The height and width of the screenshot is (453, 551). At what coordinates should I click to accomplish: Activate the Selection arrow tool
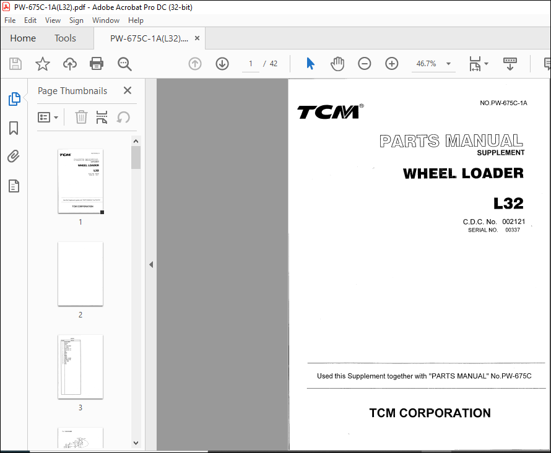click(x=310, y=64)
